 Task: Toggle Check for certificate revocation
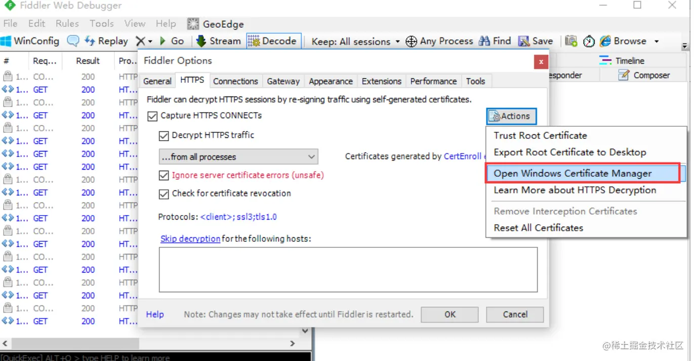coord(164,194)
